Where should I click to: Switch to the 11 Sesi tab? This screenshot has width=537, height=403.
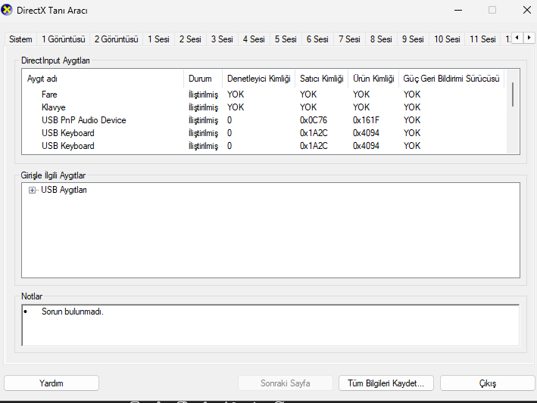tap(483, 39)
